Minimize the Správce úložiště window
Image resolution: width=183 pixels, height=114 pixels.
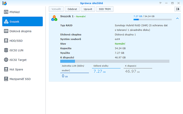pyautogui.click(x=166, y=3)
